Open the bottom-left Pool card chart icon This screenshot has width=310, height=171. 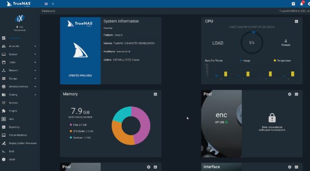(155, 167)
